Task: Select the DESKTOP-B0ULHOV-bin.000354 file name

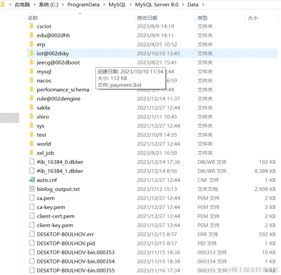Action: 76,261
